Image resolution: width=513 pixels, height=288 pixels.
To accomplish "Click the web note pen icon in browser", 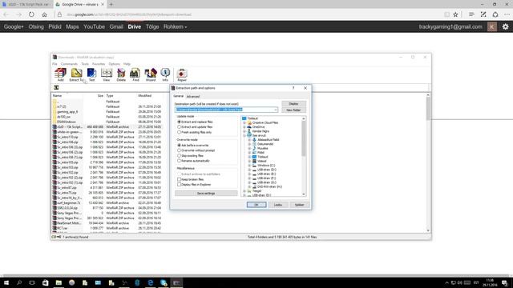I will 483,14.
